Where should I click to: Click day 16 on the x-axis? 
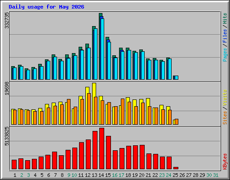pos(115,175)
